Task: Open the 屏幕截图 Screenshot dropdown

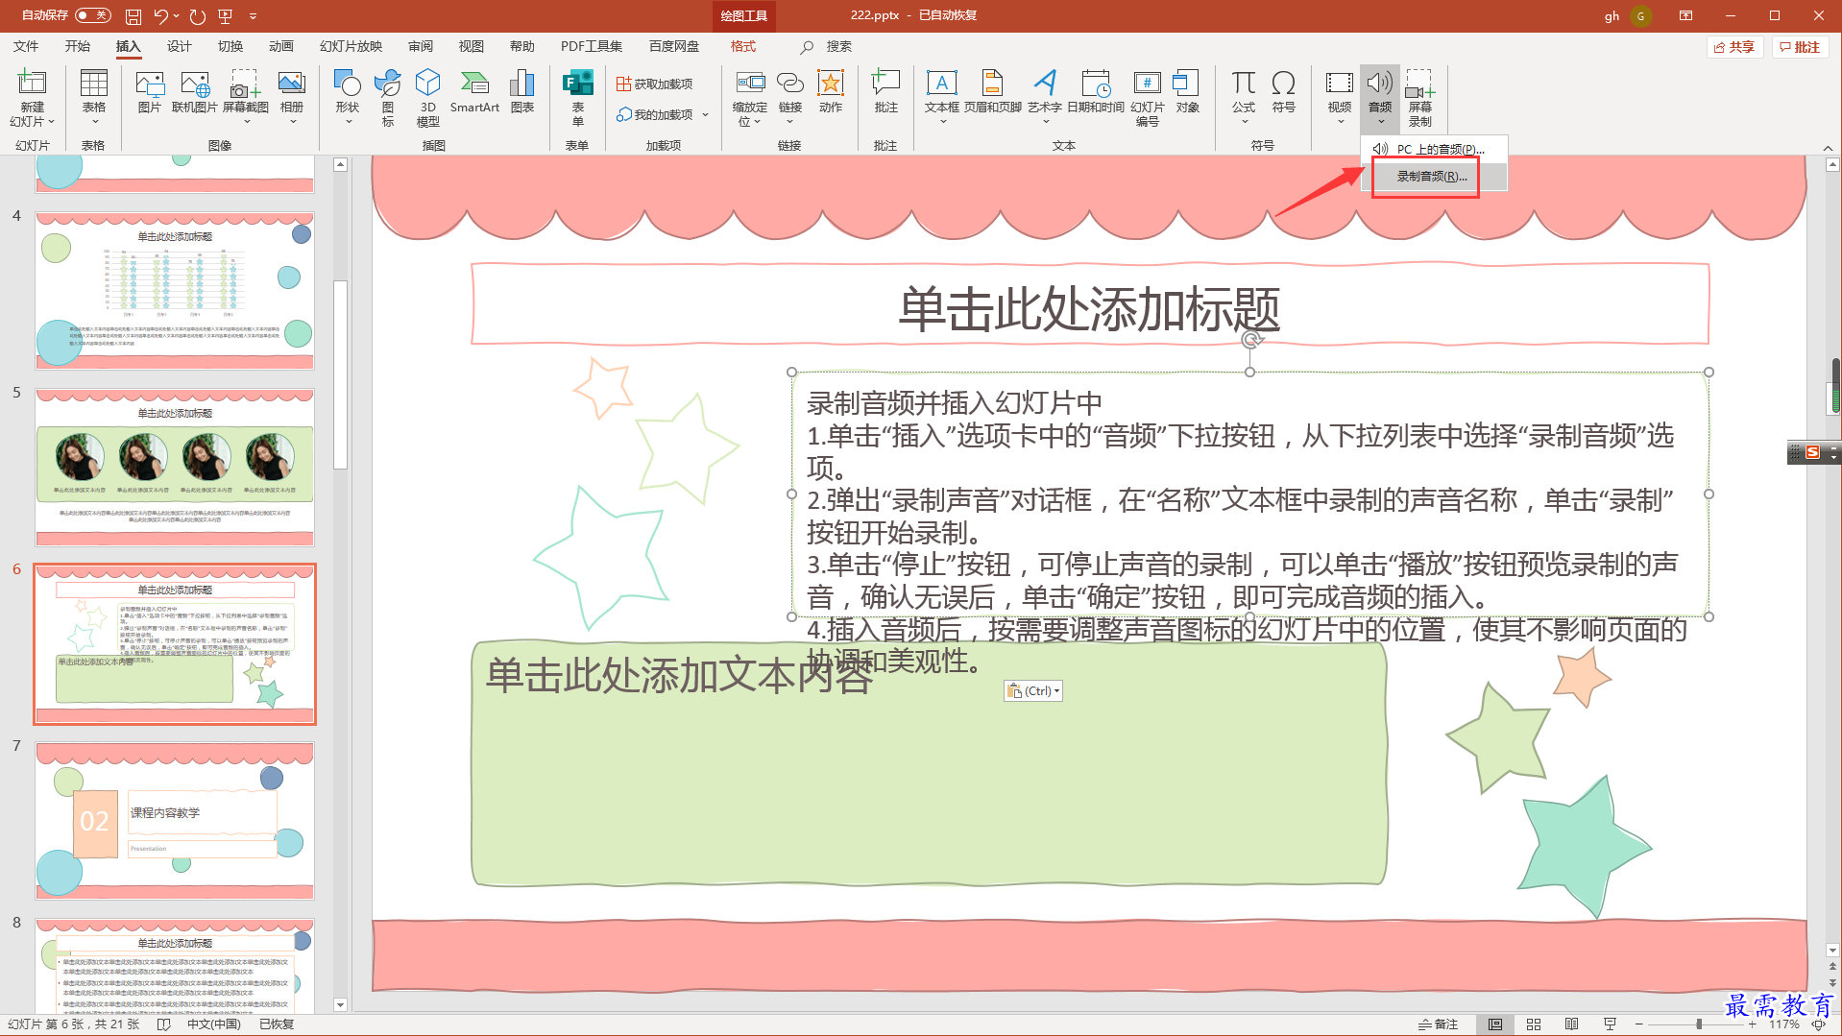Action: [245, 97]
